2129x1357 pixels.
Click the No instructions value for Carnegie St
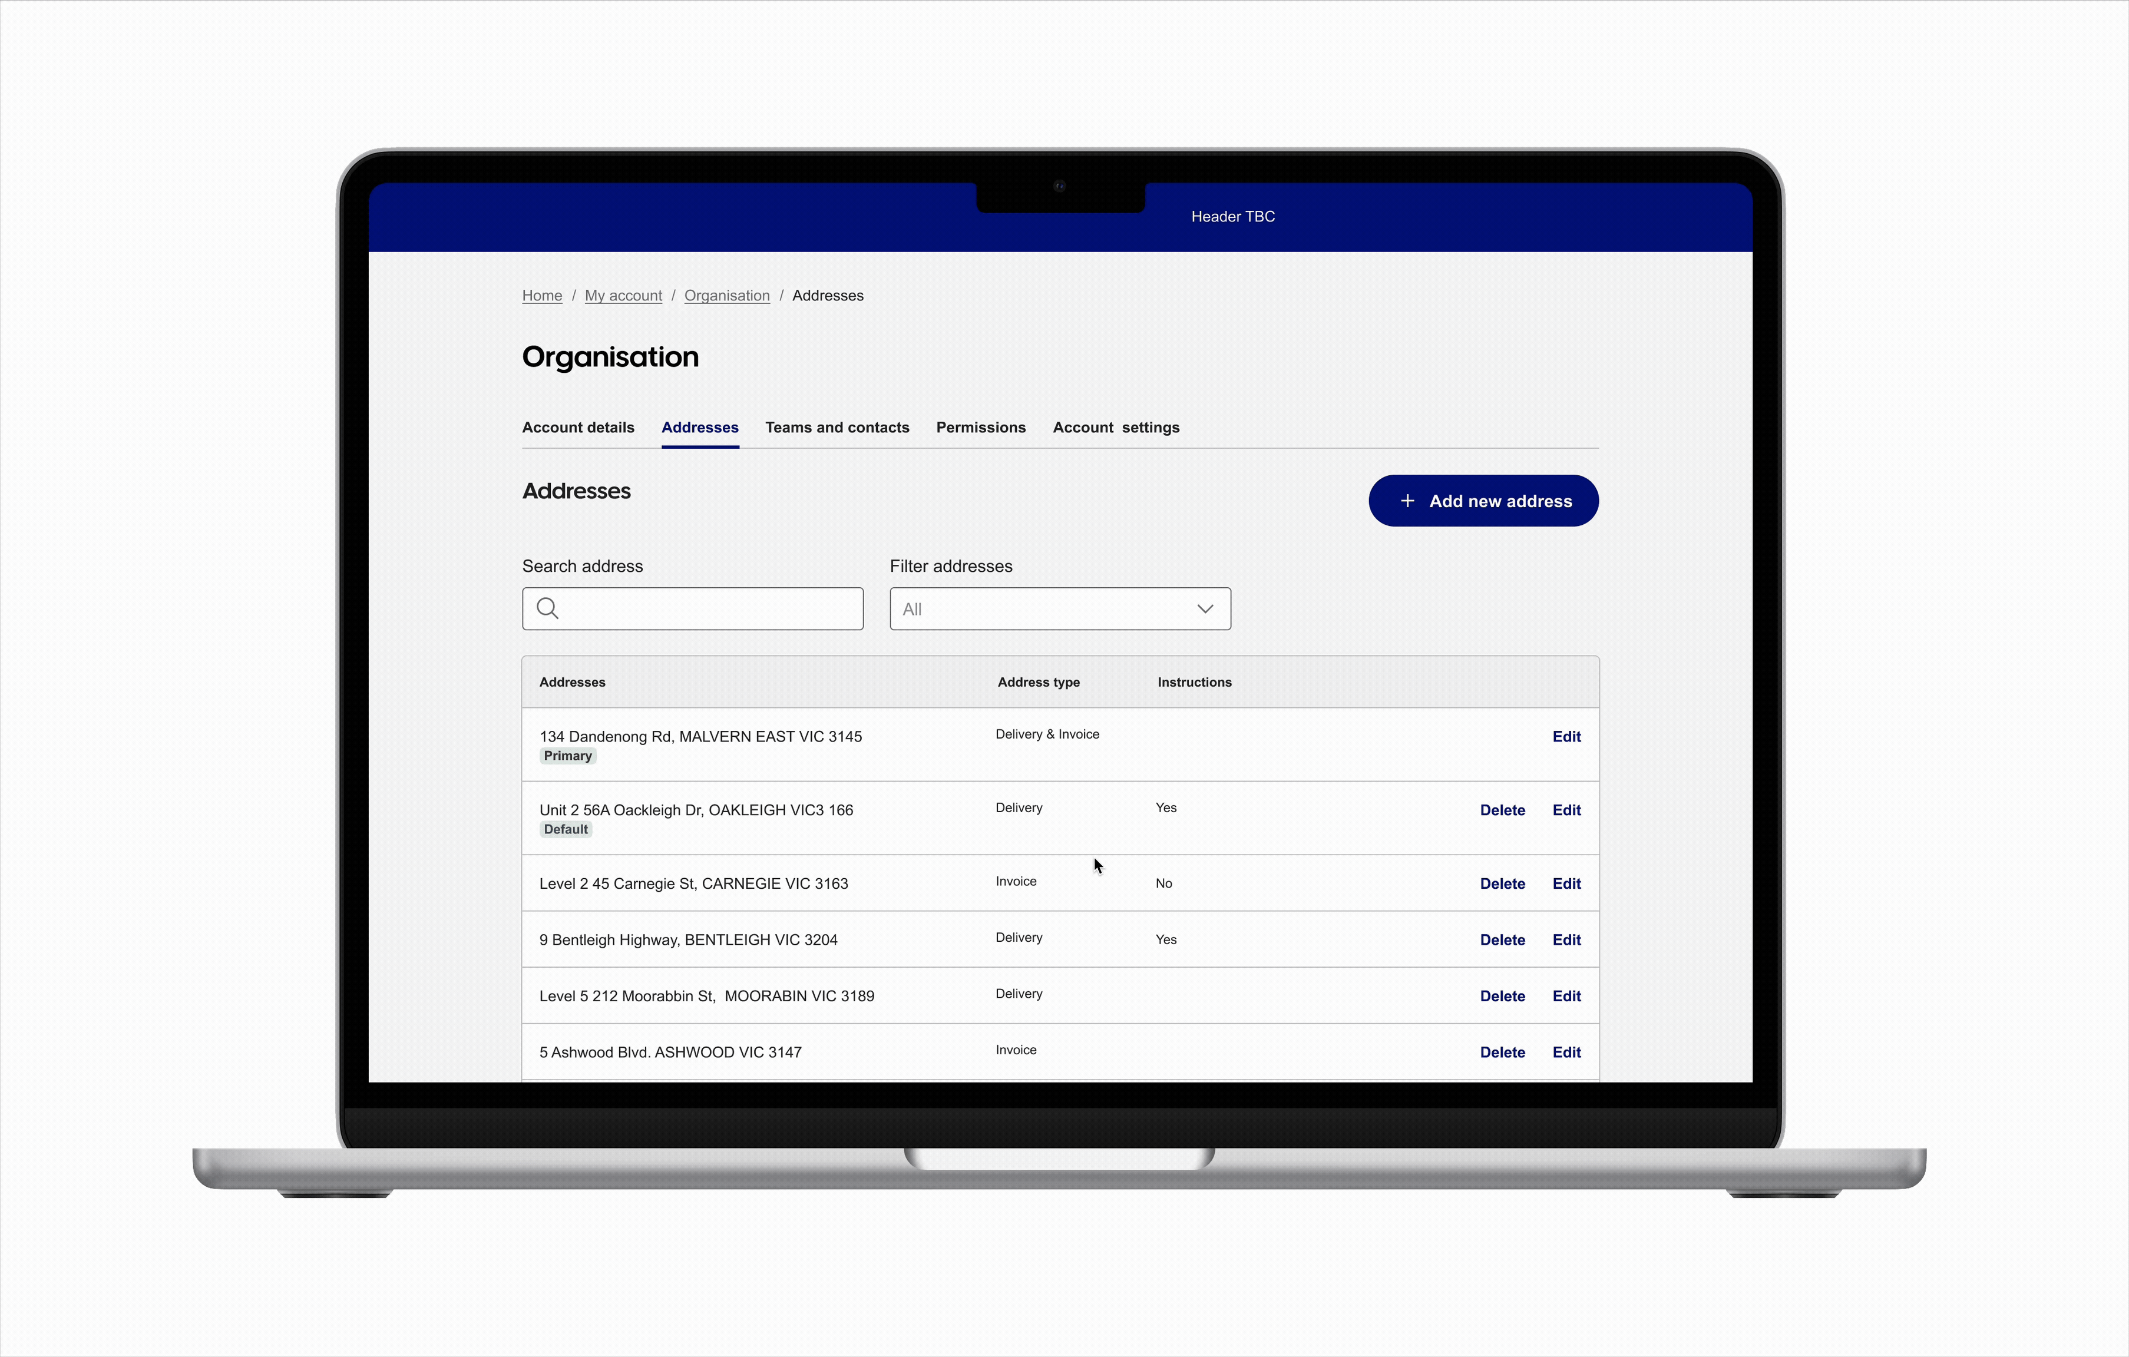pyautogui.click(x=1163, y=883)
